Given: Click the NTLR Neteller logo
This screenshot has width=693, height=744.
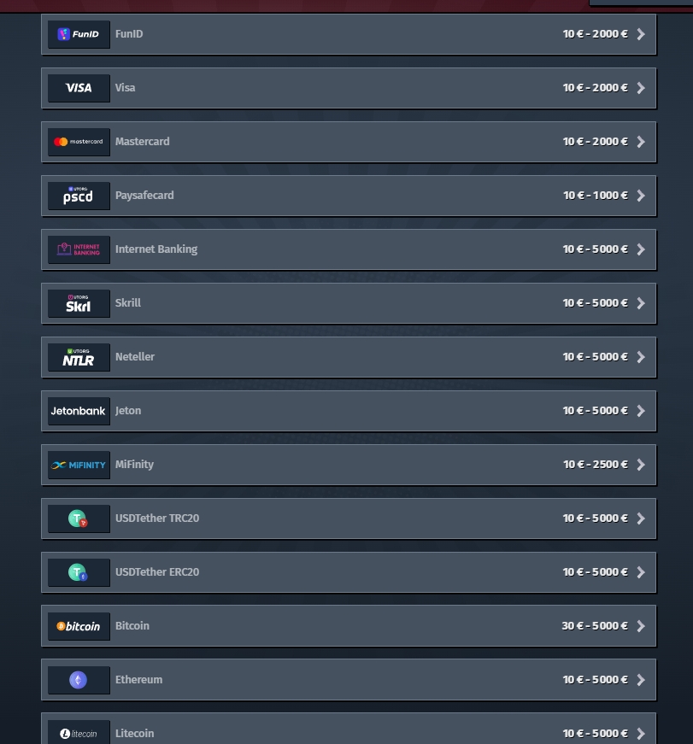Looking at the screenshot, I should tap(79, 357).
